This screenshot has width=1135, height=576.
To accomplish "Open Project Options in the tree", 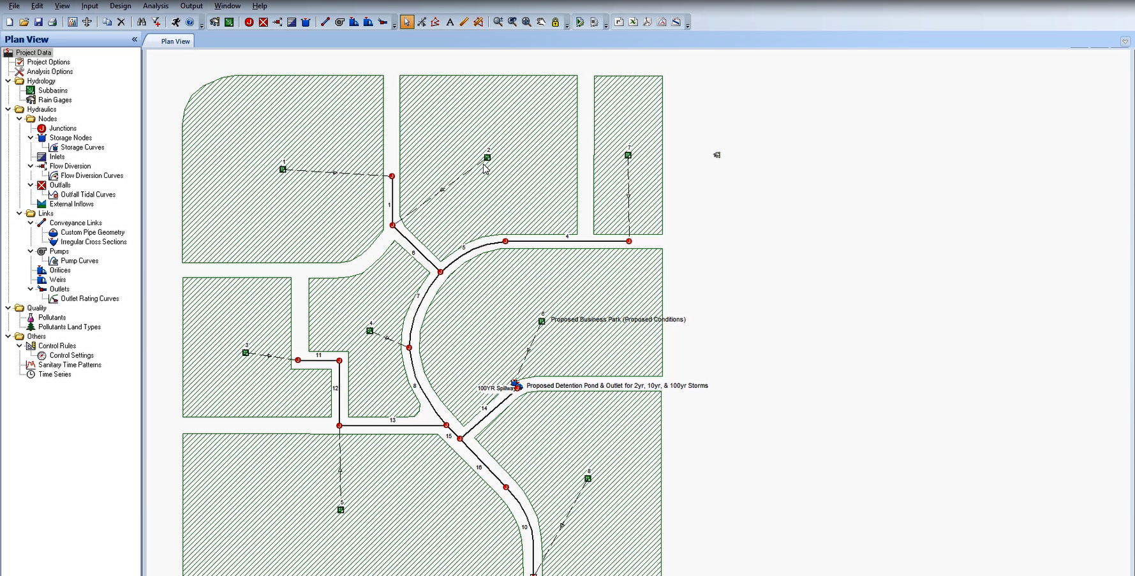I will pos(48,62).
